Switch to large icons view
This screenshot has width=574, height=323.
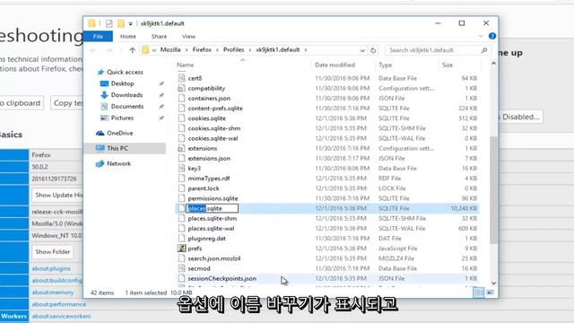(491, 292)
